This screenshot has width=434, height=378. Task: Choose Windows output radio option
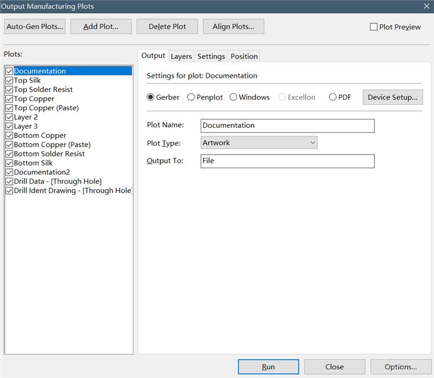(x=233, y=97)
